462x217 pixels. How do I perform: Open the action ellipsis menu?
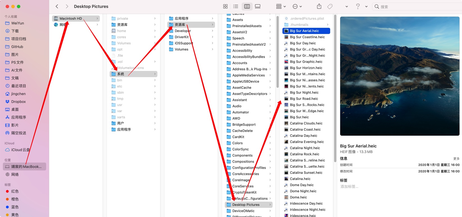click(297, 6)
